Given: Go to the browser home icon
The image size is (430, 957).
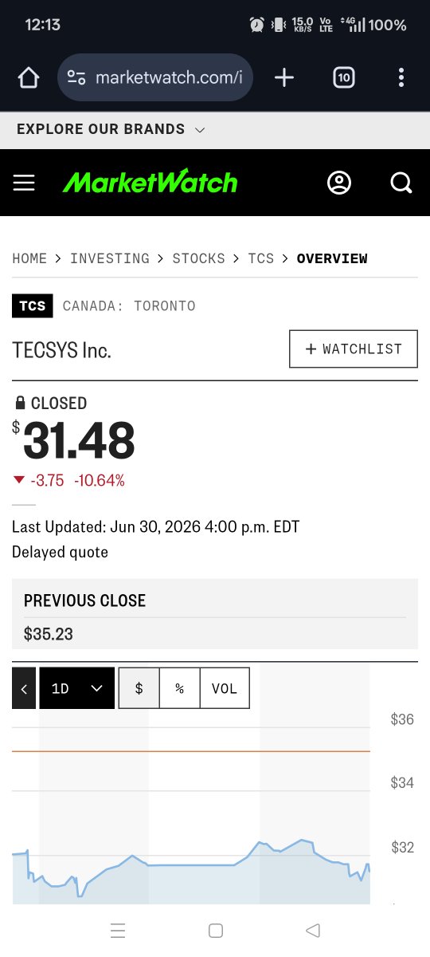Looking at the screenshot, I should (29, 77).
